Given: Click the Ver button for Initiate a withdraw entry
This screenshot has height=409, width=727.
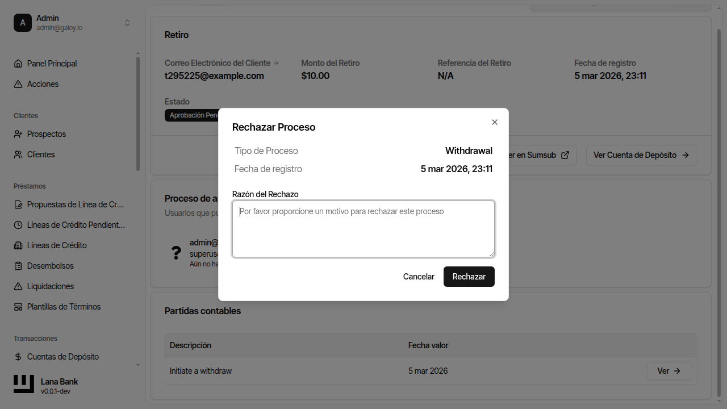Looking at the screenshot, I should [x=669, y=371].
